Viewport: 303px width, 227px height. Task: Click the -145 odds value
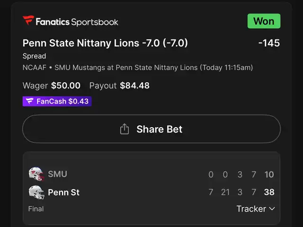269,43
